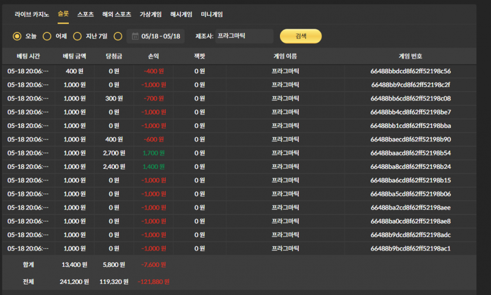
Task: Select game number 66488ba0cd8f62ff52198ae8
Action: click(x=410, y=221)
